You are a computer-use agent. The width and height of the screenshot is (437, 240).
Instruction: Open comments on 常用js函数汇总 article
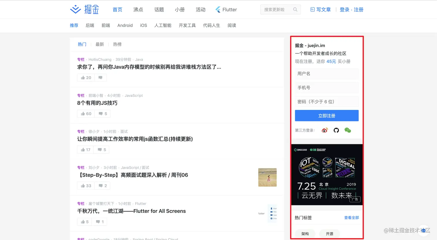[x=102, y=150]
